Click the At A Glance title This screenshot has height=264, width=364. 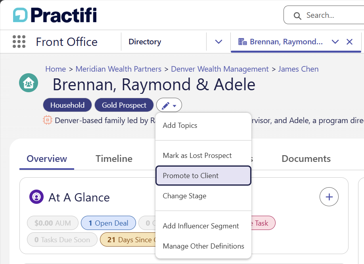pos(79,198)
